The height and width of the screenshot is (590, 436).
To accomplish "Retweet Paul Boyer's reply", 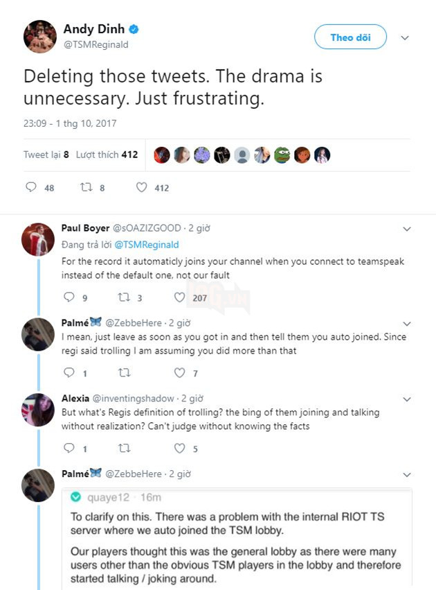I will click(123, 297).
